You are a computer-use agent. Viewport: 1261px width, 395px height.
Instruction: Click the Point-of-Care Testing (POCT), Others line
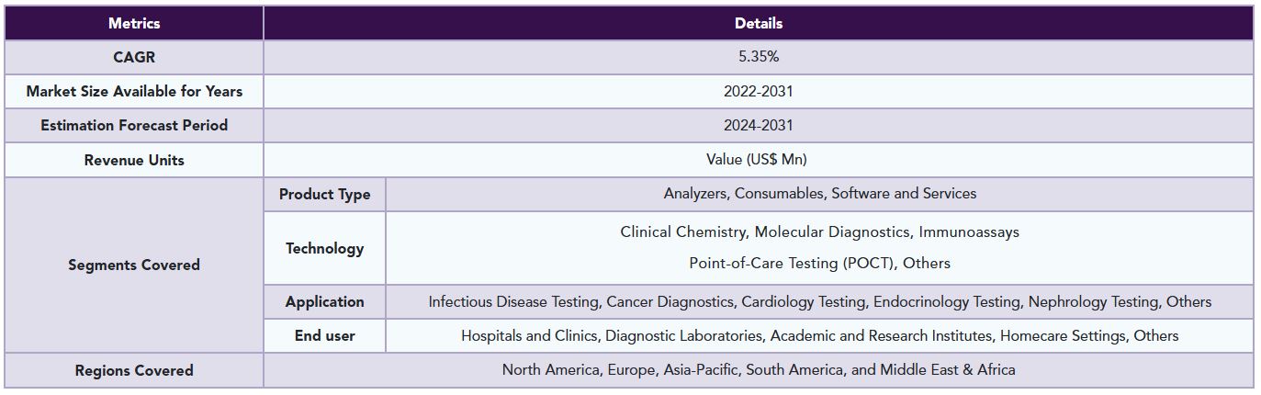click(820, 263)
